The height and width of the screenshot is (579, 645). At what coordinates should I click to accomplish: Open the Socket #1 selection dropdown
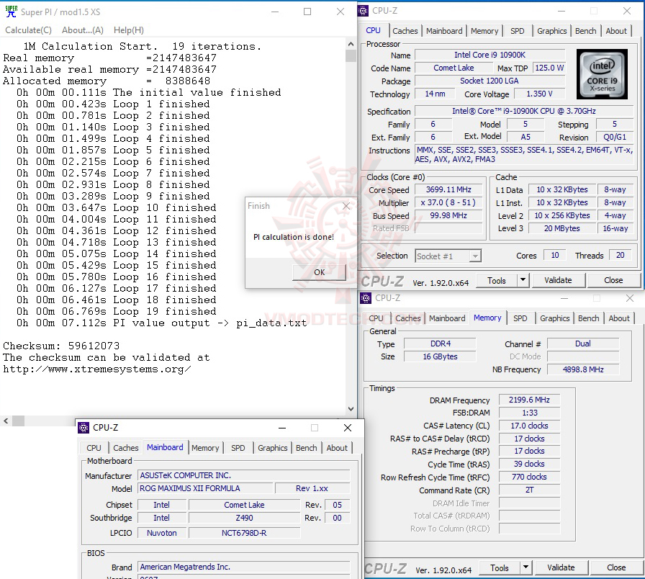[474, 256]
